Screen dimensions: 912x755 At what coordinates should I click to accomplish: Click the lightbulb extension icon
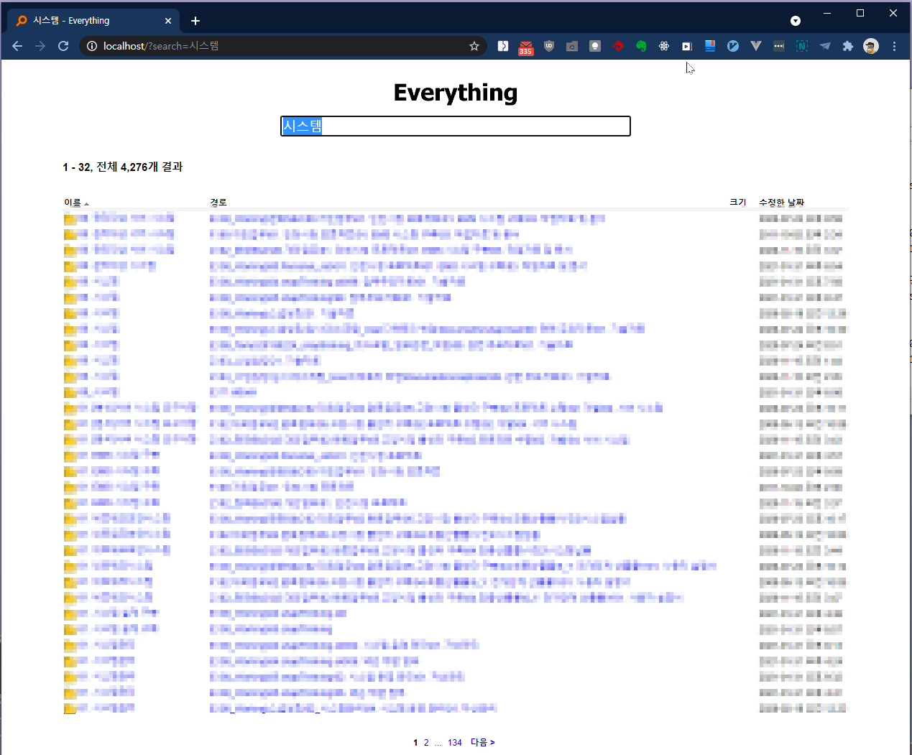pos(595,46)
